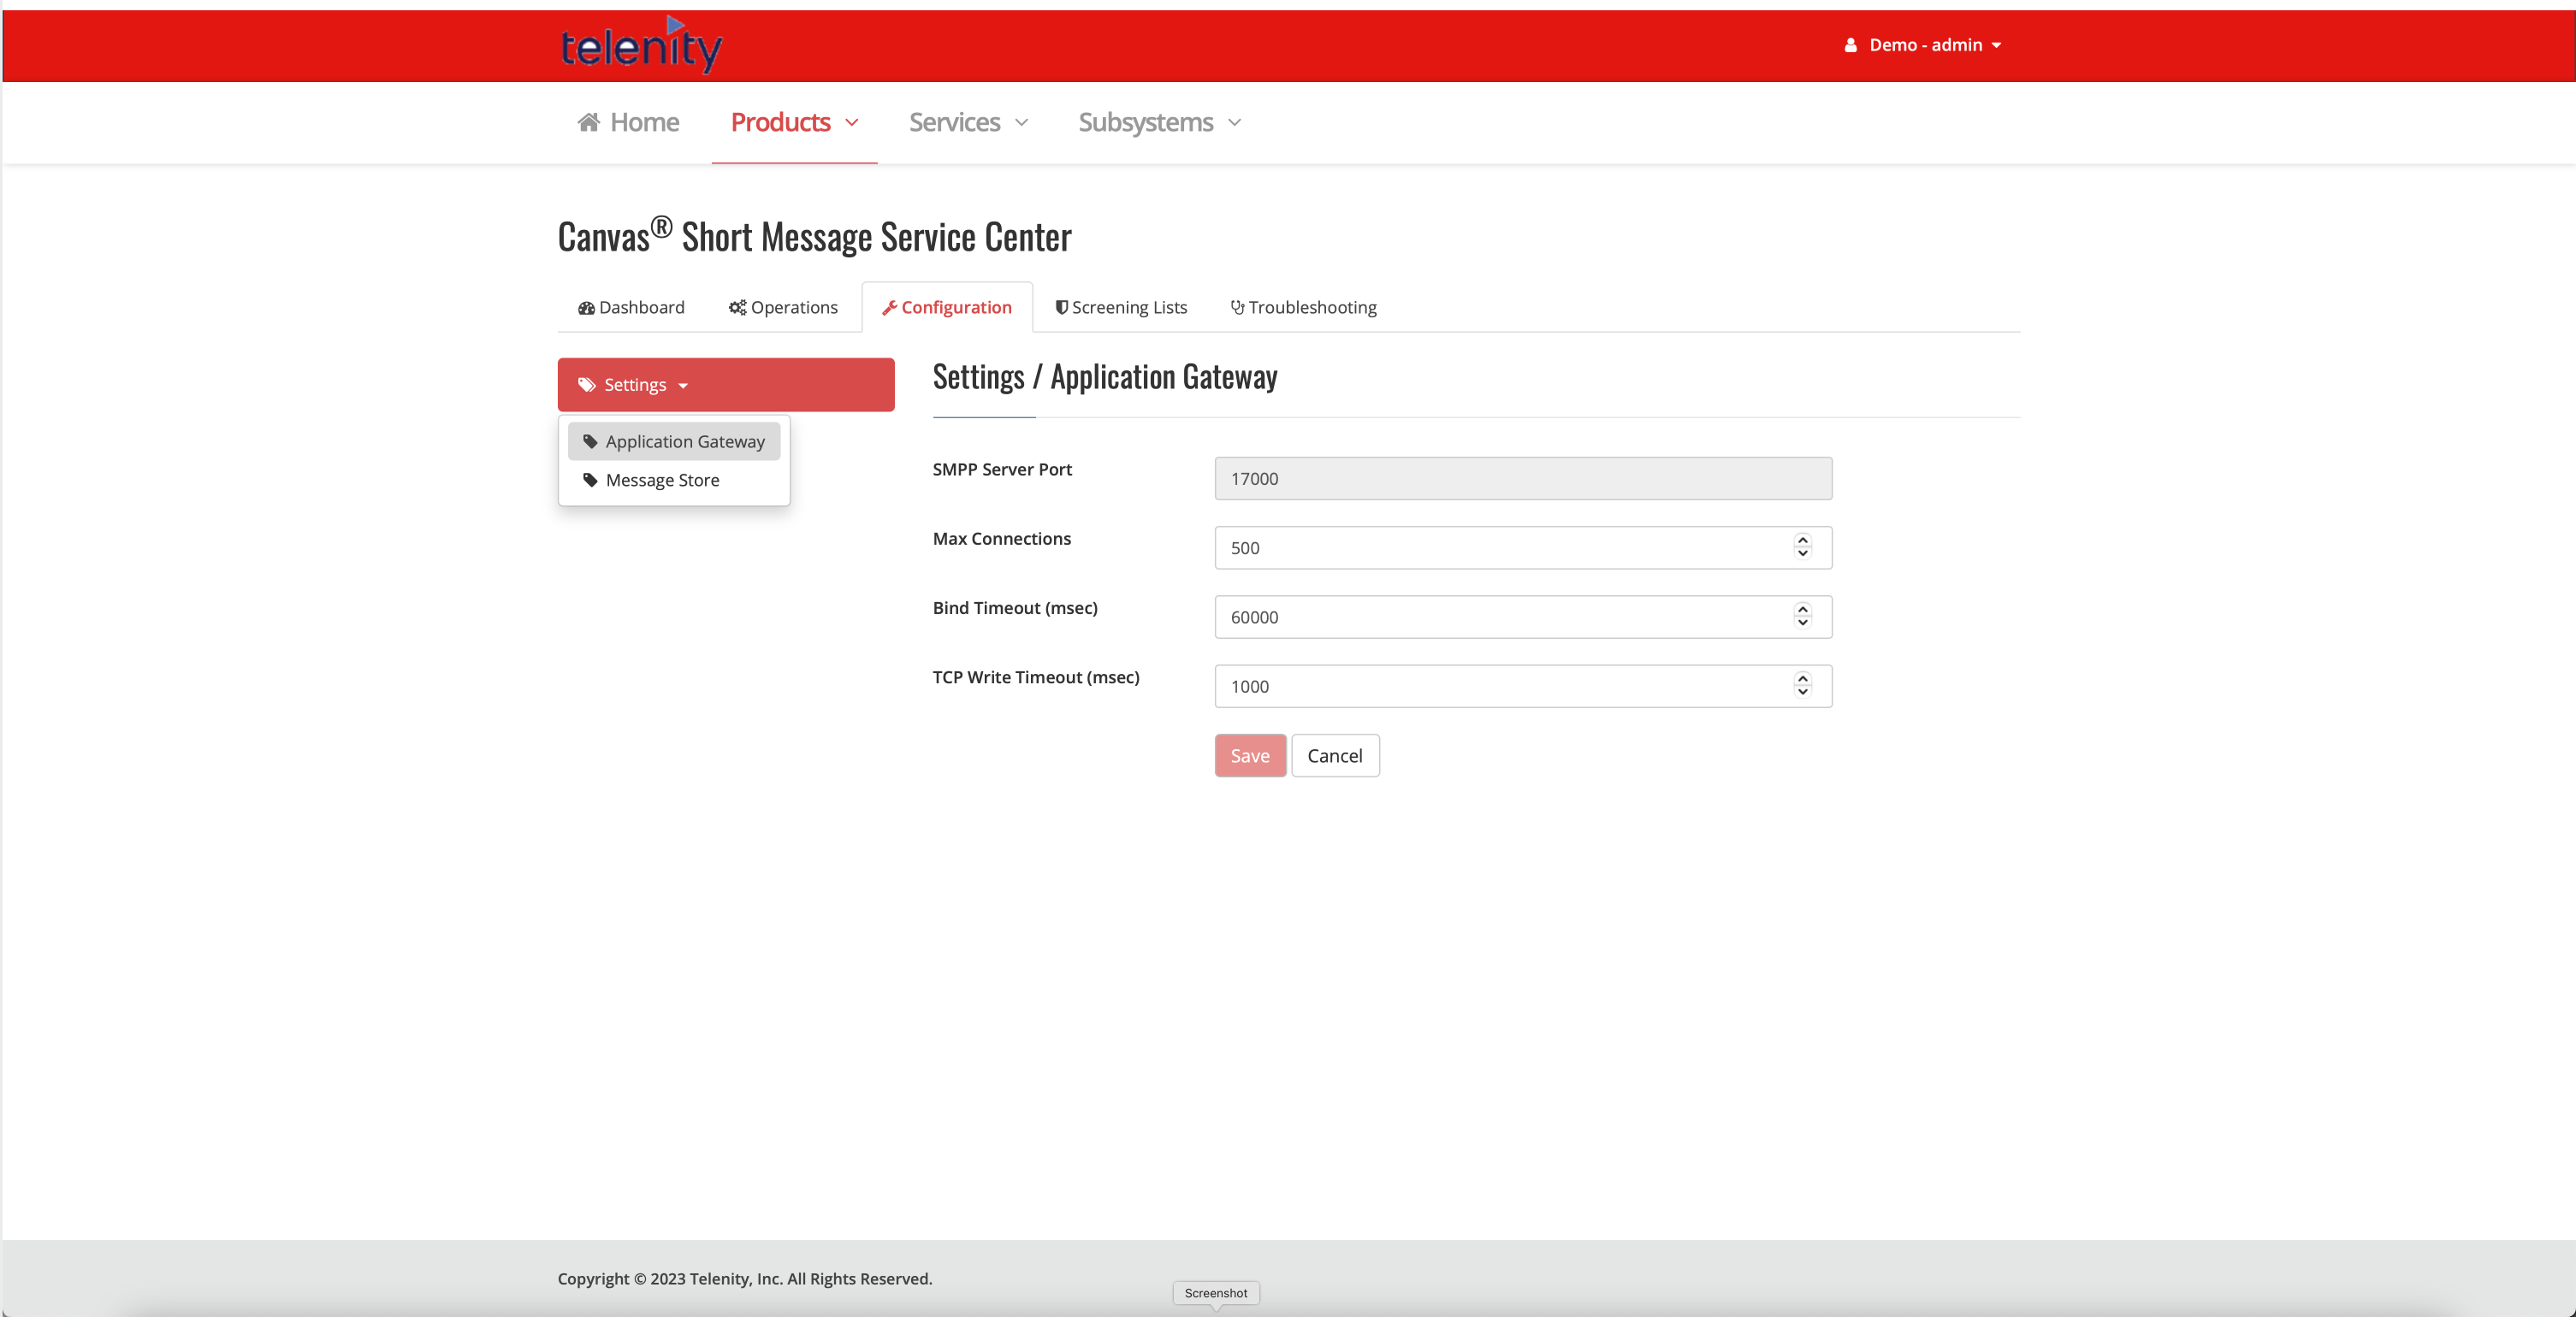Click the Troubleshooting stethoscope icon
This screenshot has width=2576, height=1317.
point(1237,308)
